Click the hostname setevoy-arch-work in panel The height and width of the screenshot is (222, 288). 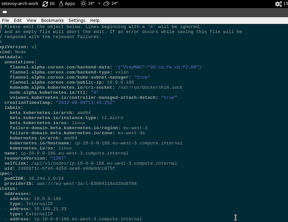tap(20, 4)
